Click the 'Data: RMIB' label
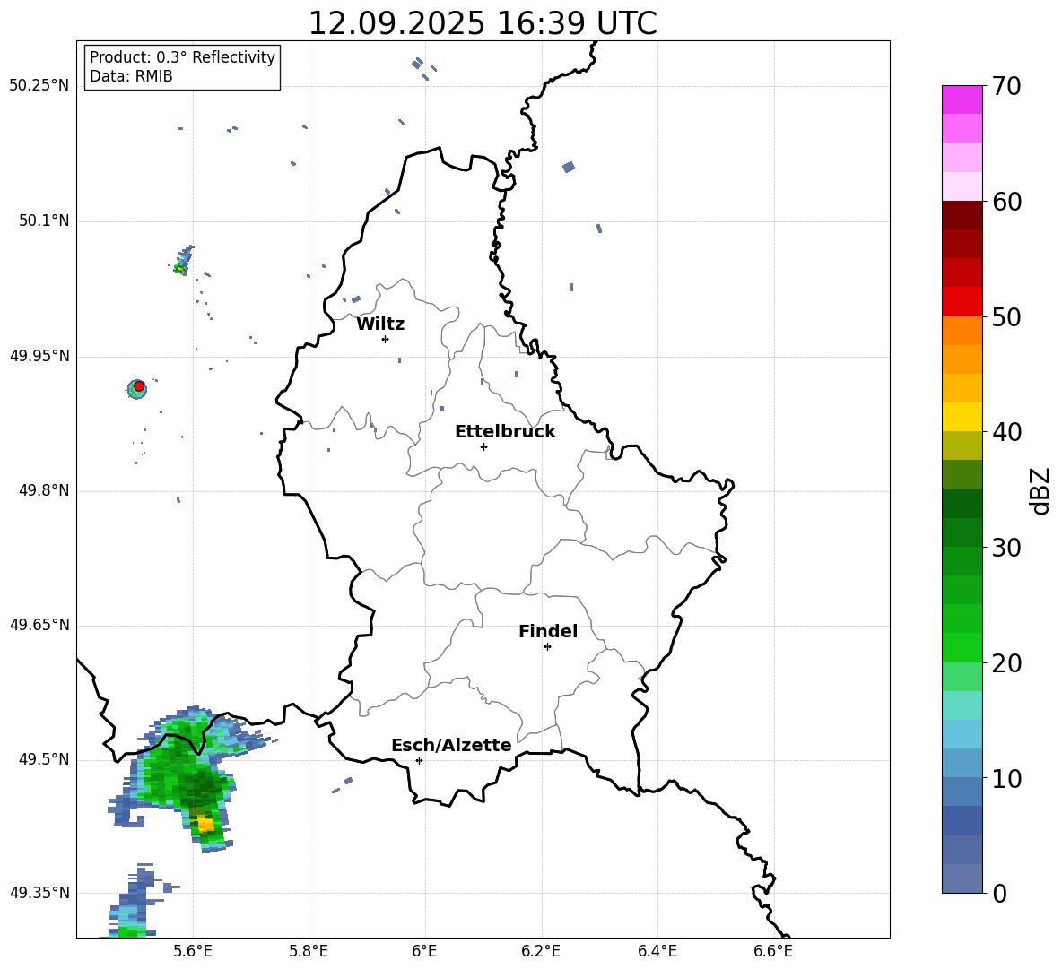This screenshot has height=969, width=1062. 131,76
